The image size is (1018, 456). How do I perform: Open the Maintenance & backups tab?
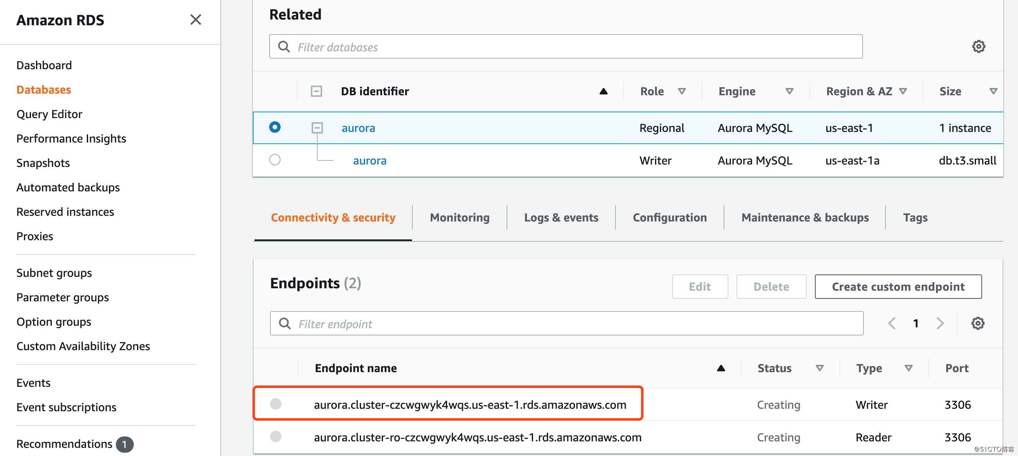805,217
